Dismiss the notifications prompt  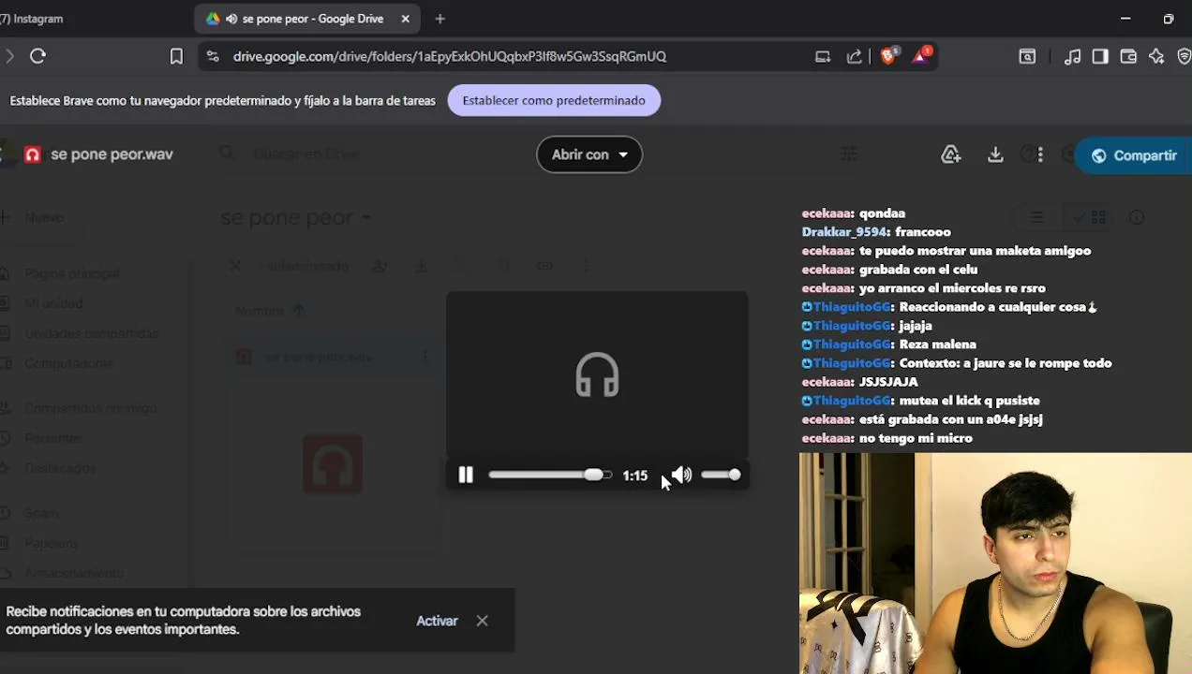(x=482, y=621)
